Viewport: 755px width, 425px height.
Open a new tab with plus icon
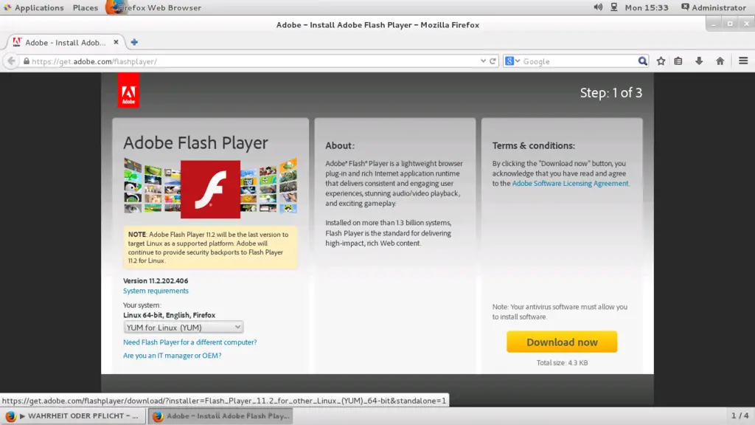[134, 42]
